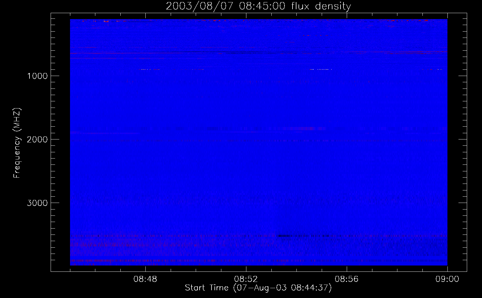Click the 'Start Time (07-Aug-03 08:44:37)' axis label
The image size is (482, 298).
point(258,288)
